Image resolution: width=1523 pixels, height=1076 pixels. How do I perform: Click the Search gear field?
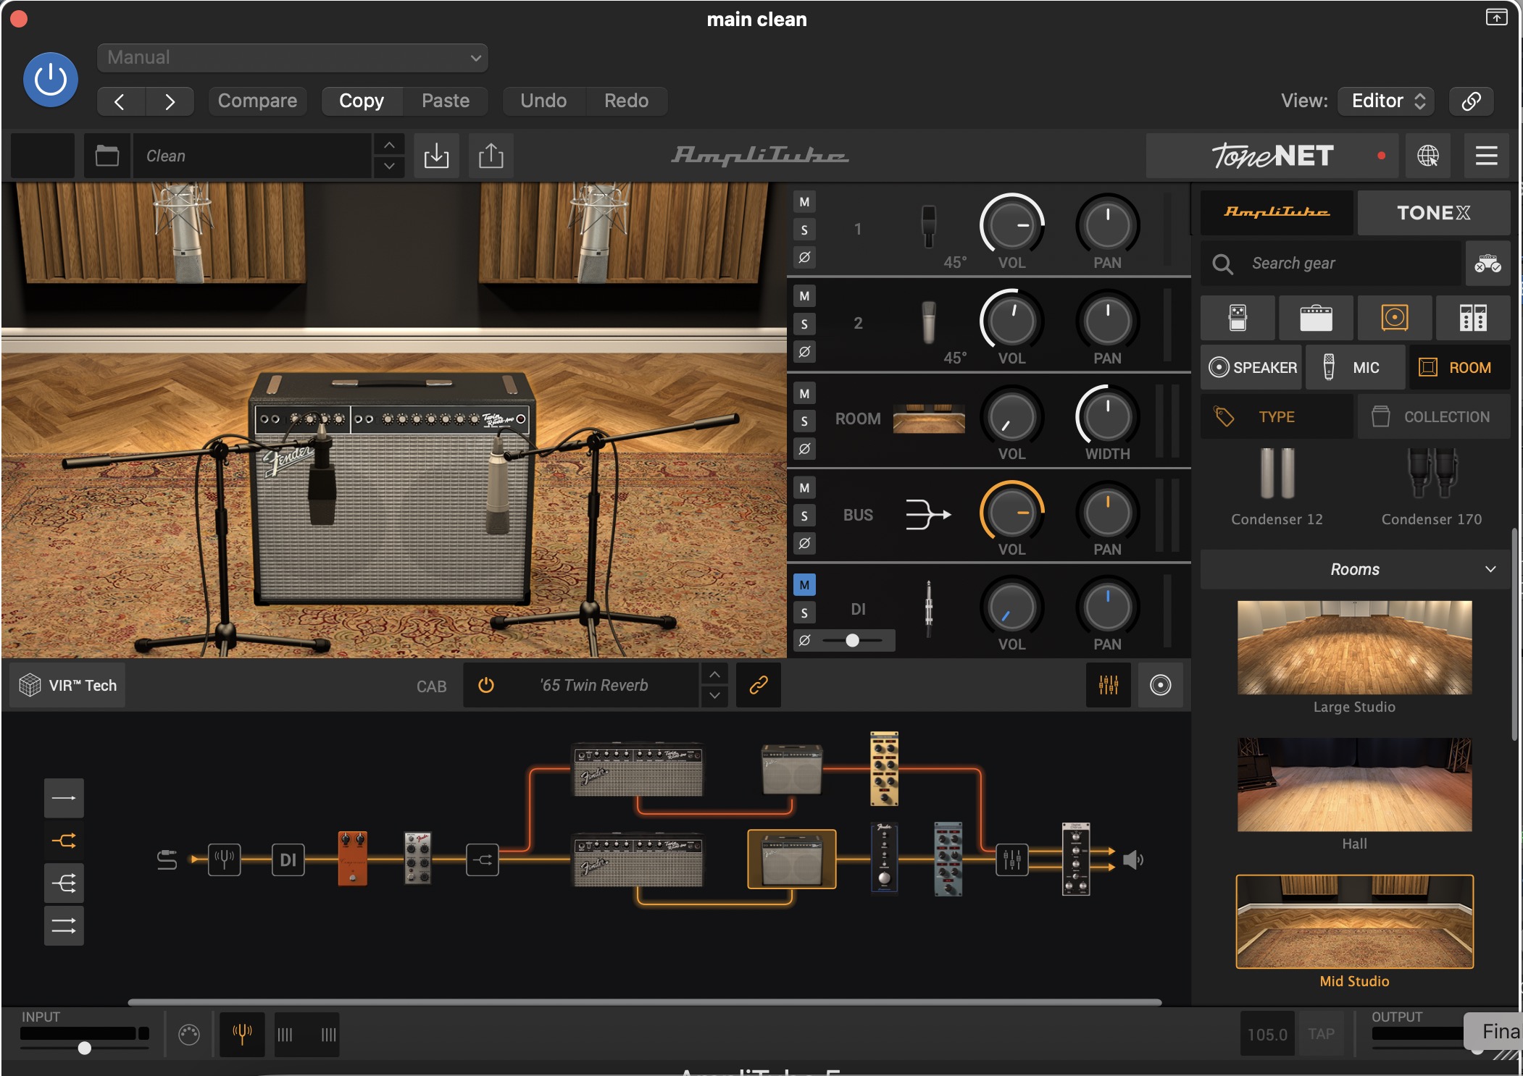tap(1331, 264)
